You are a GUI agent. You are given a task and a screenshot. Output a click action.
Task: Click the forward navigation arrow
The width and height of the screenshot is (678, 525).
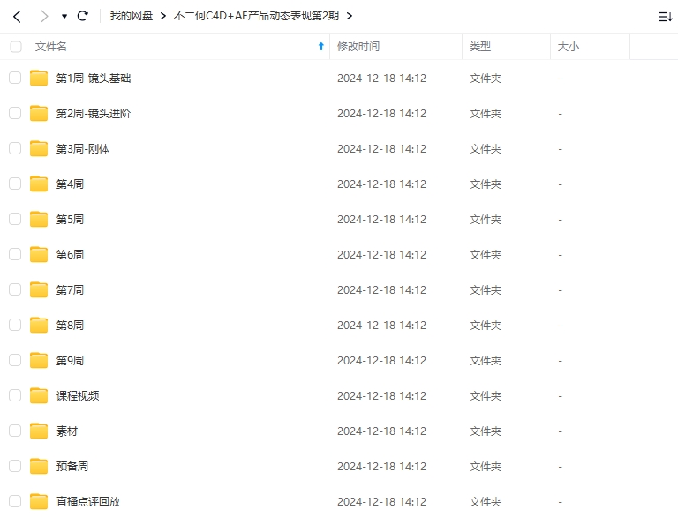43,16
